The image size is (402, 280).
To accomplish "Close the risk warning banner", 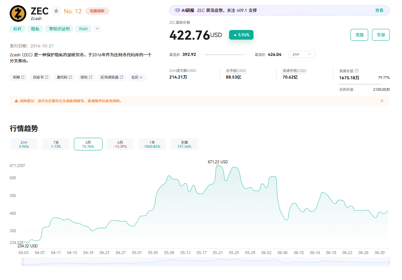I will click(382, 101).
